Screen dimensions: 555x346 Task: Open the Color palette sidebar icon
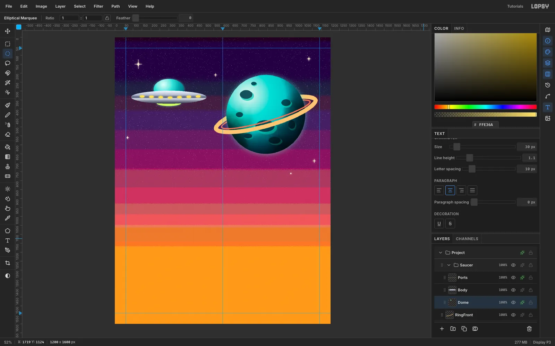pos(548,52)
